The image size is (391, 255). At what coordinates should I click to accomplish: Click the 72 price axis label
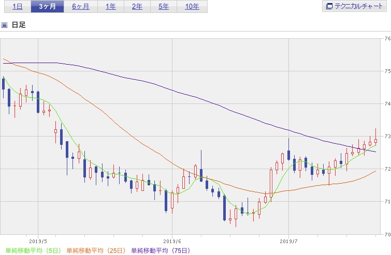[x=387, y=169]
